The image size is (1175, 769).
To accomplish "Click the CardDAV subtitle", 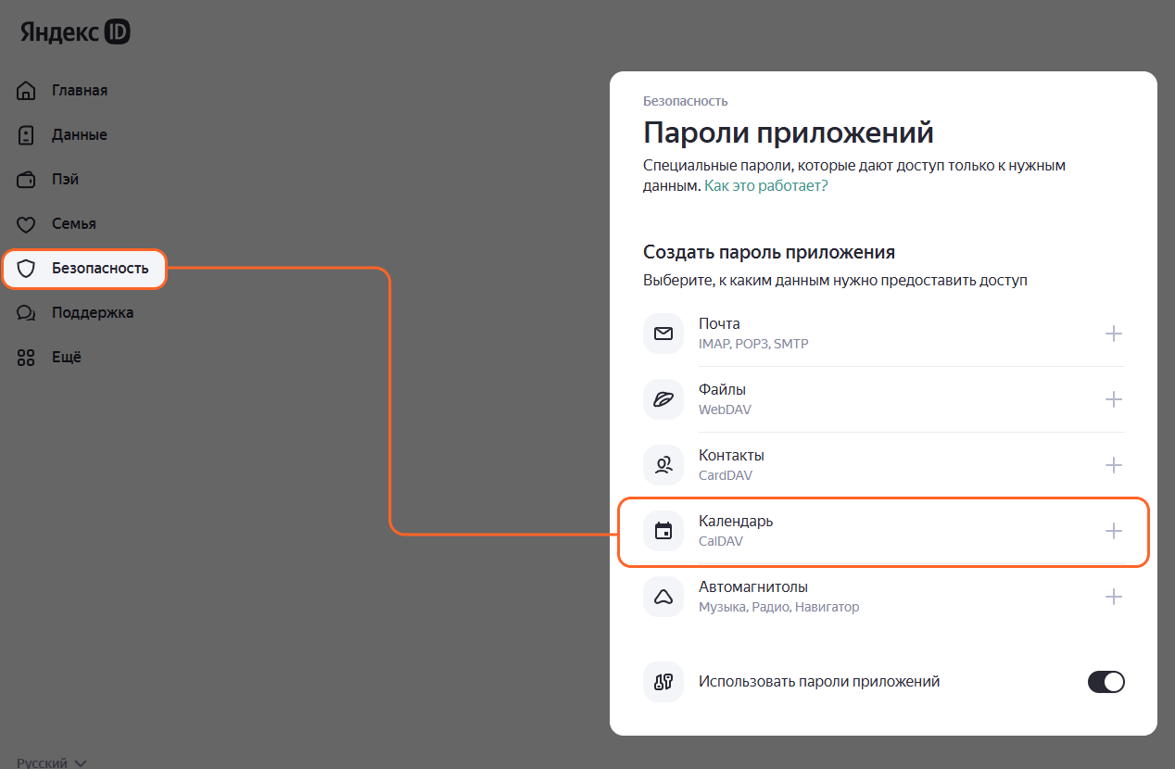I will (x=726, y=475).
